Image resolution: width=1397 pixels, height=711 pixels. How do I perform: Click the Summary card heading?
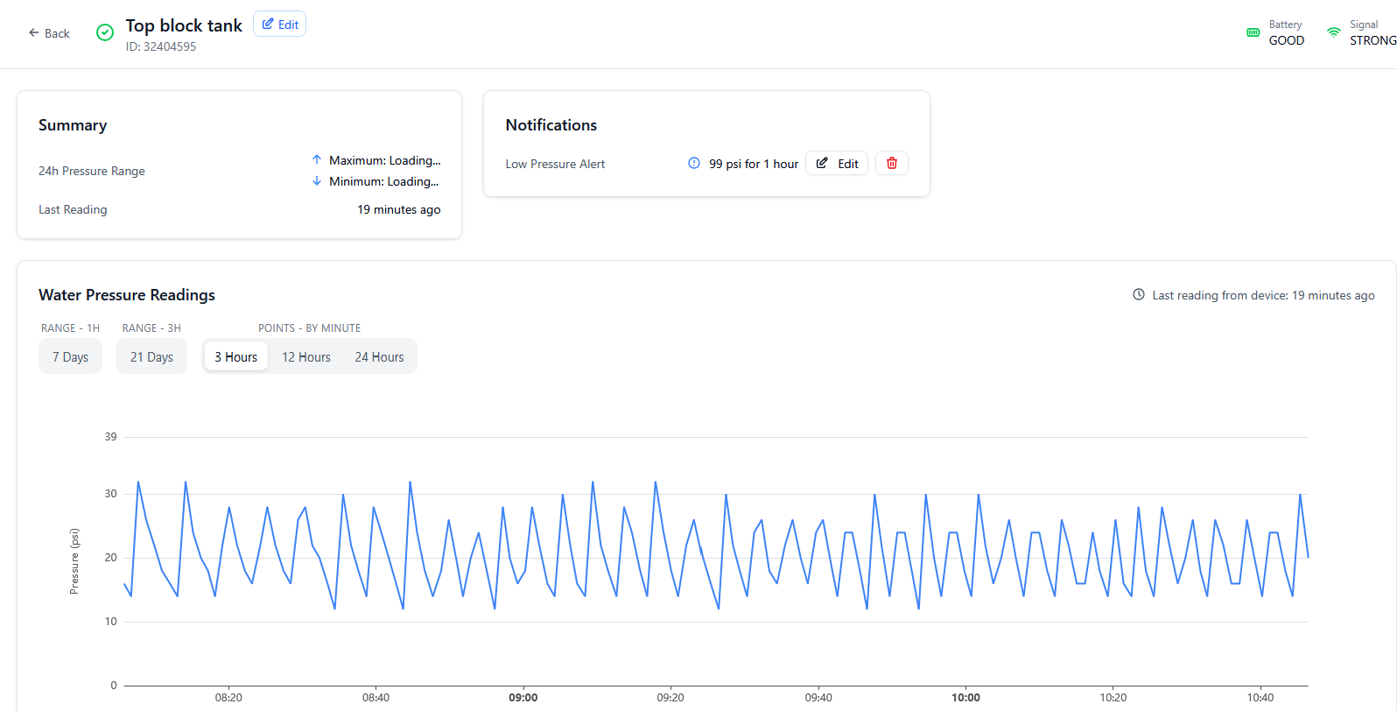73,125
